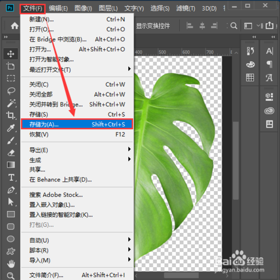Select the Path Selection tool
Viewport: 280px width, 280px height.
11,202
